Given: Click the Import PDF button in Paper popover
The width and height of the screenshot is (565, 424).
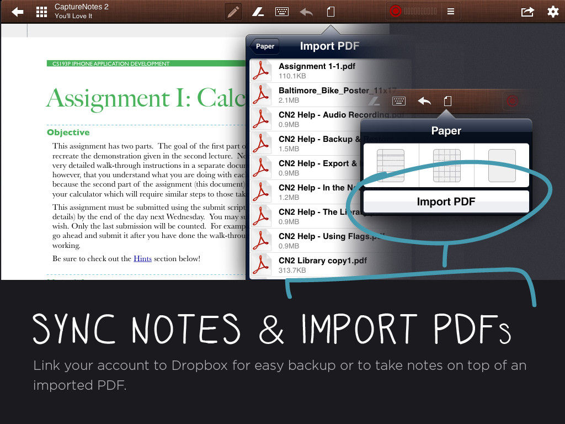Looking at the screenshot, I should point(446,202).
